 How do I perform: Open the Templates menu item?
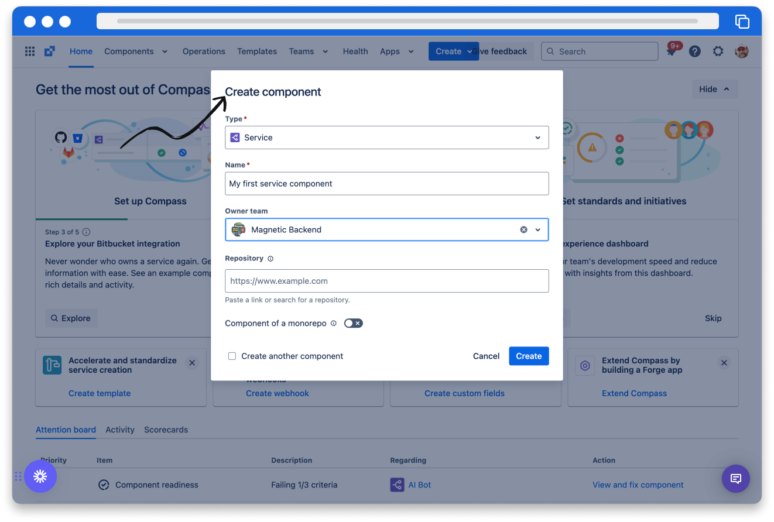[257, 51]
